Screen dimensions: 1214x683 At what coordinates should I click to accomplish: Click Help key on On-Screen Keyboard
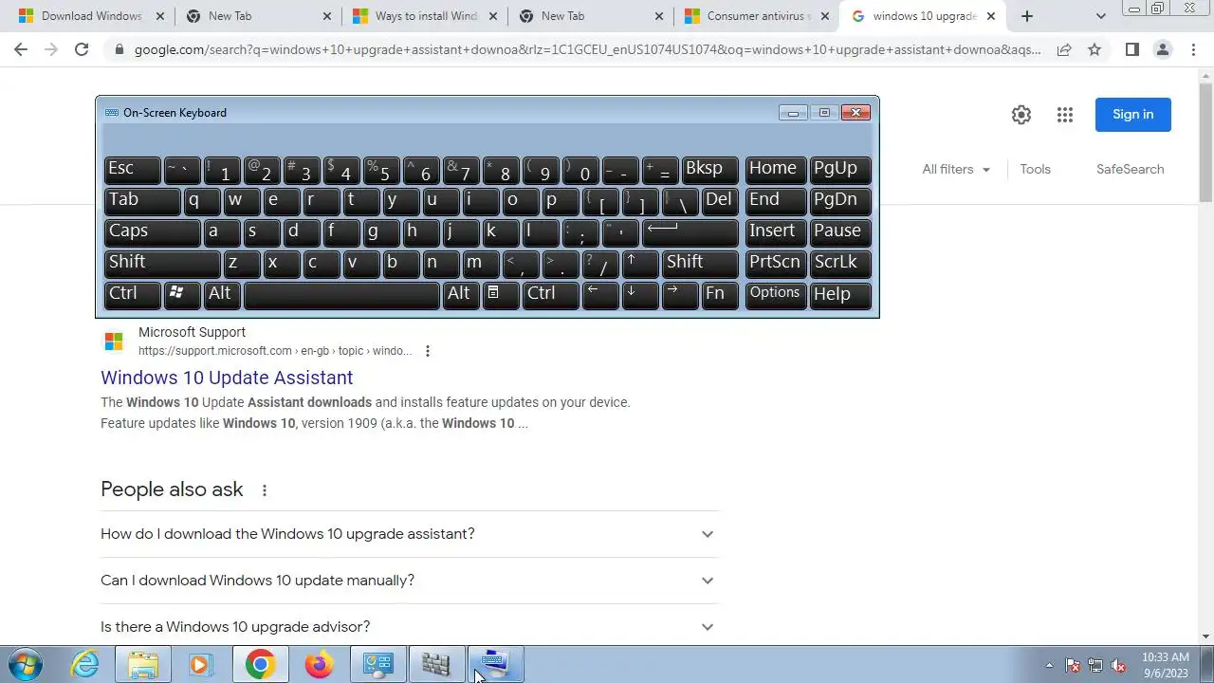(x=840, y=295)
